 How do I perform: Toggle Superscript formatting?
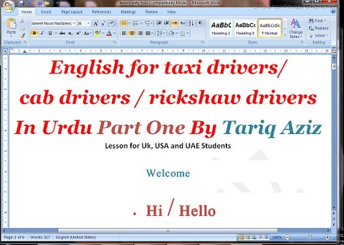pos(78,33)
